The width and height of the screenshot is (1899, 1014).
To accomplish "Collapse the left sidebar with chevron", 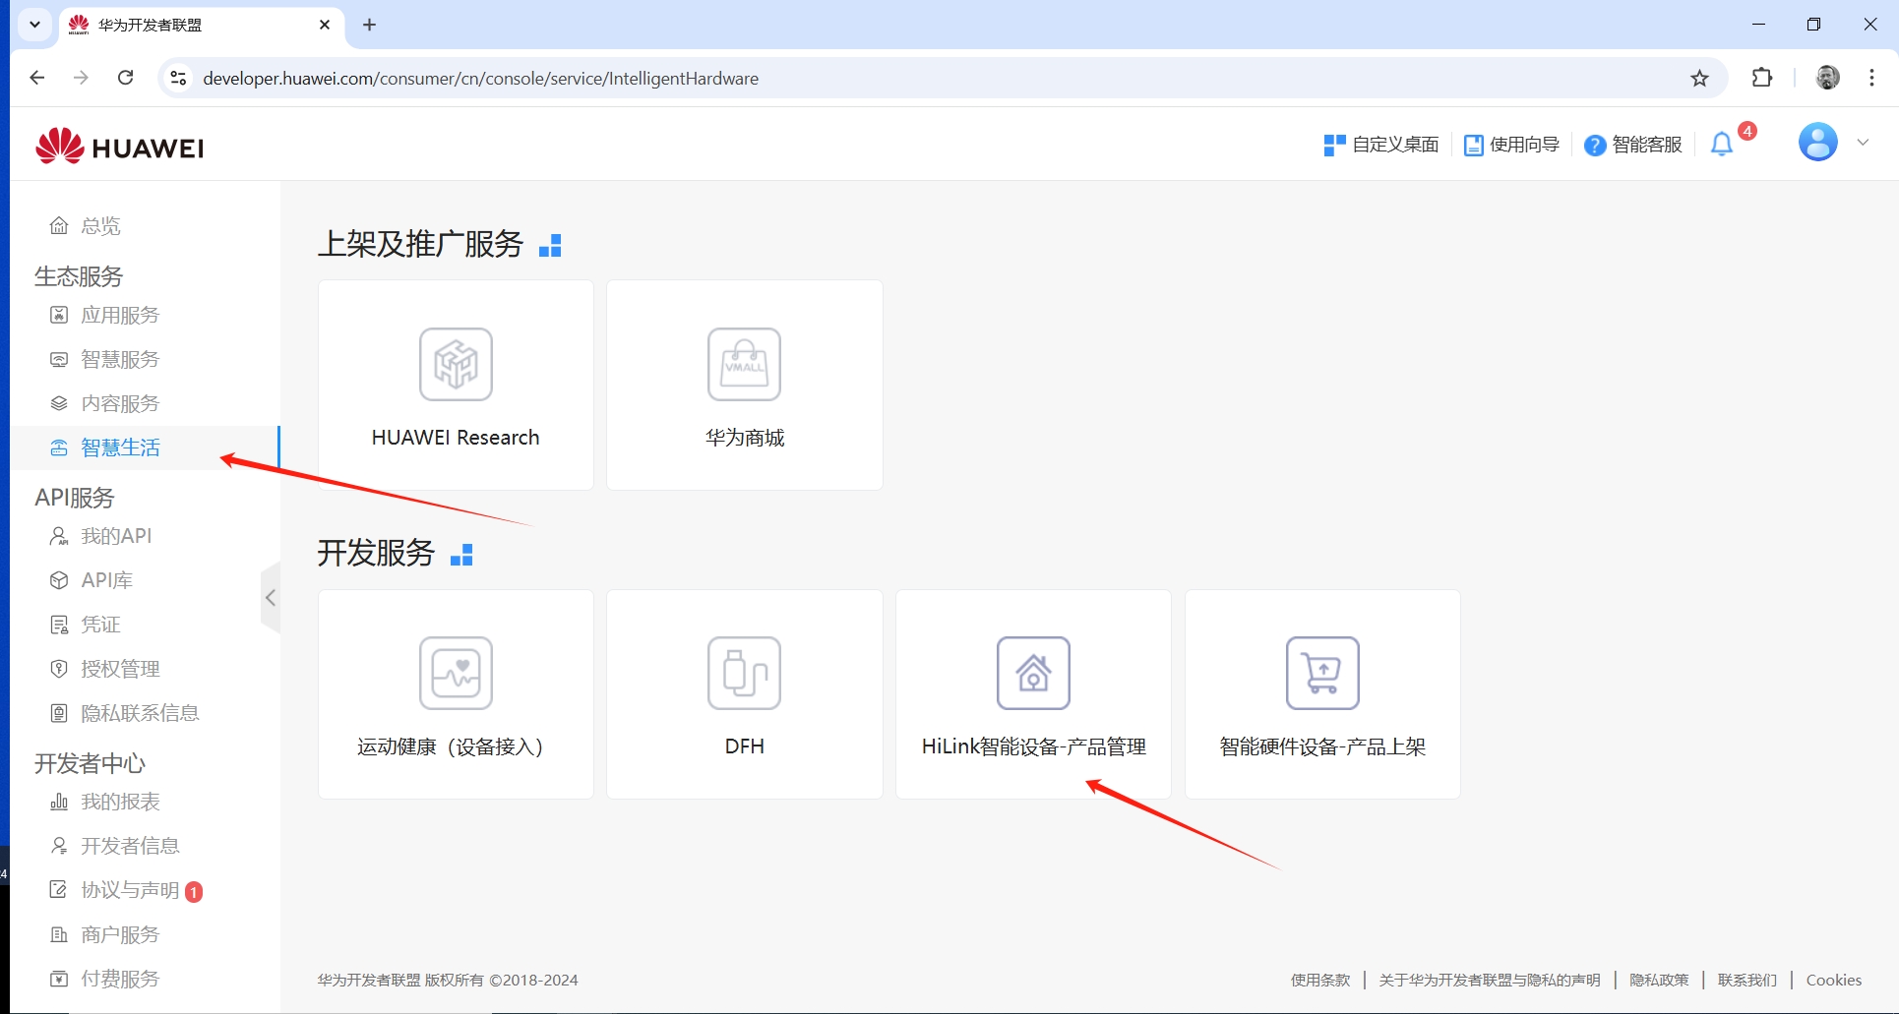I will (271, 597).
